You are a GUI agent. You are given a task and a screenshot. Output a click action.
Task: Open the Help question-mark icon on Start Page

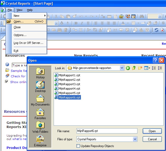[7, 65]
